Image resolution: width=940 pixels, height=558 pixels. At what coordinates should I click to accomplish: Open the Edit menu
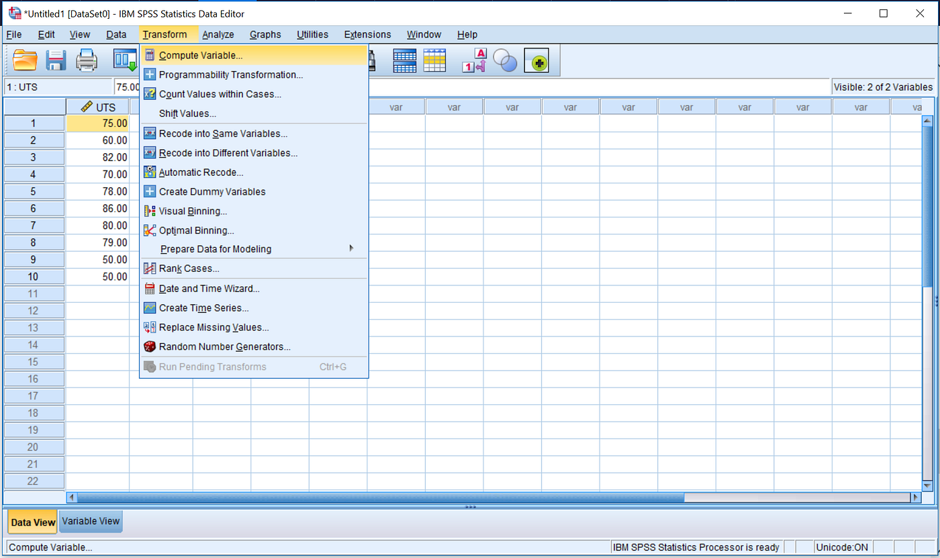[46, 34]
